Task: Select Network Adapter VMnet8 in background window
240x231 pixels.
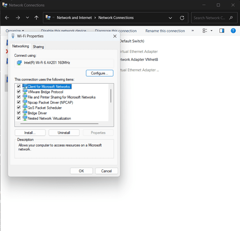Action: click(x=139, y=60)
